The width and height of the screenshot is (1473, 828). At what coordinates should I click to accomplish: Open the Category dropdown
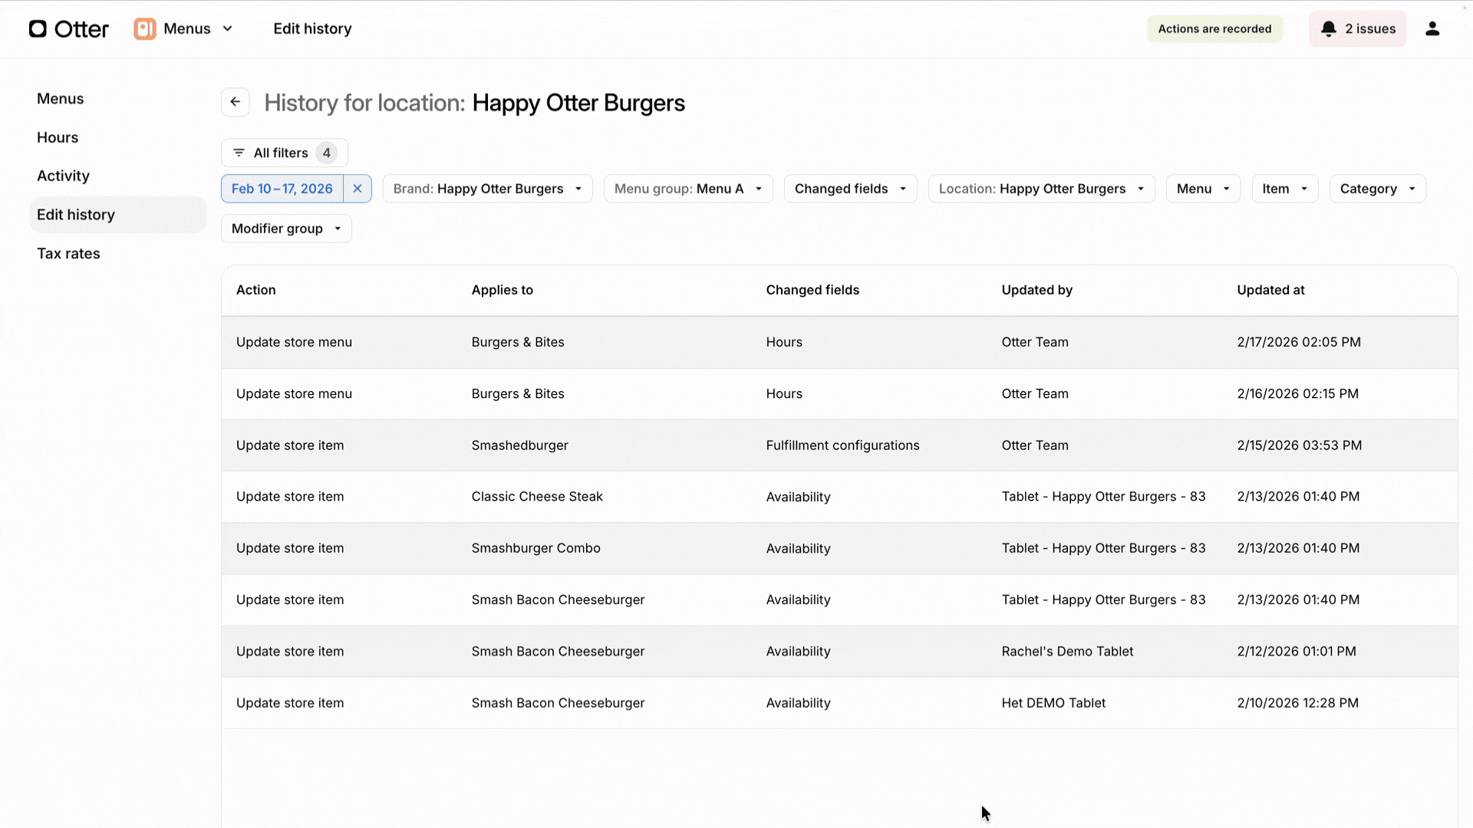[1377, 189]
